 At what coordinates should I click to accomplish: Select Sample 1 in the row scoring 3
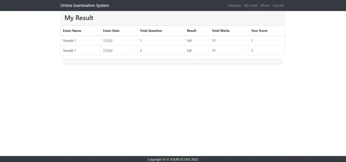coord(70,51)
